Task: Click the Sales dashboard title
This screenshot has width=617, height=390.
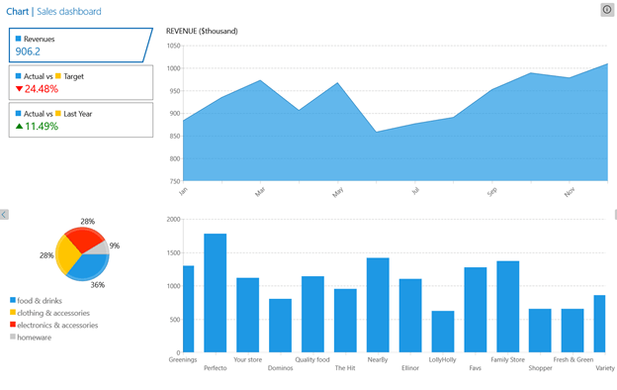Action: tap(69, 12)
